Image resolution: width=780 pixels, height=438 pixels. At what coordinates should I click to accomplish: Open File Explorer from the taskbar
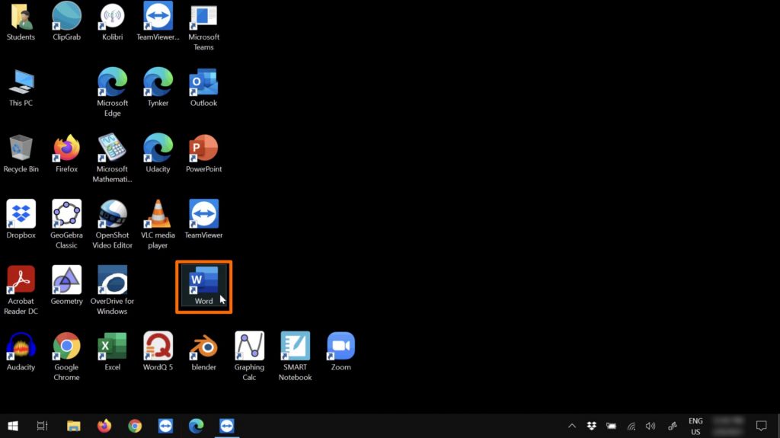click(74, 426)
